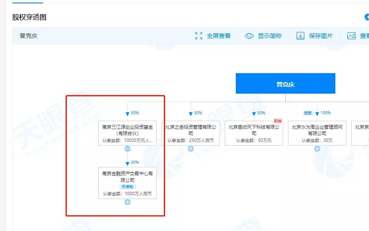Viewport: 369px width, 231px height.
Task: Select the root node 曾克庆
Action: (x=286, y=84)
